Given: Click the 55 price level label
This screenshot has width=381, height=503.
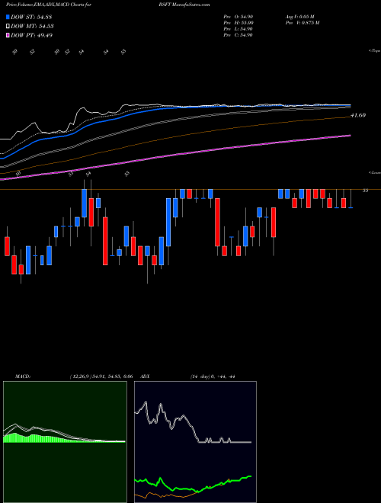Looking at the screenshot, I should coord(365,191).
